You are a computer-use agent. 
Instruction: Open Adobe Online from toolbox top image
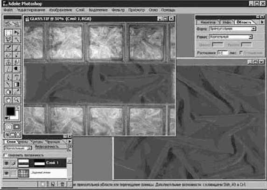[x=13, y=24]
